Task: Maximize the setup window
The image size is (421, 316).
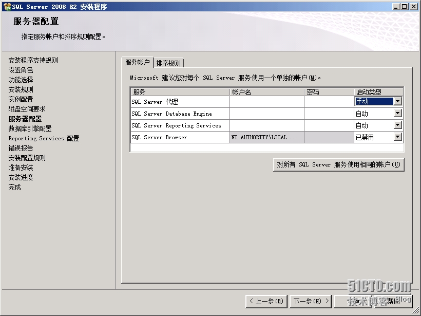Action: (405, 7)
